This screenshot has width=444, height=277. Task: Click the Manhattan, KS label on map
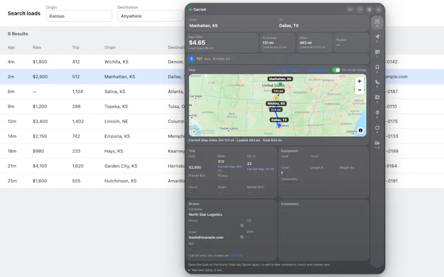click(x=280, y=79)
